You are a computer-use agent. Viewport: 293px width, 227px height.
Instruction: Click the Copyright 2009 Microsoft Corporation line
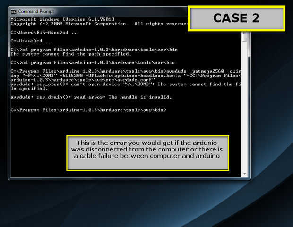tap(99, 24)
